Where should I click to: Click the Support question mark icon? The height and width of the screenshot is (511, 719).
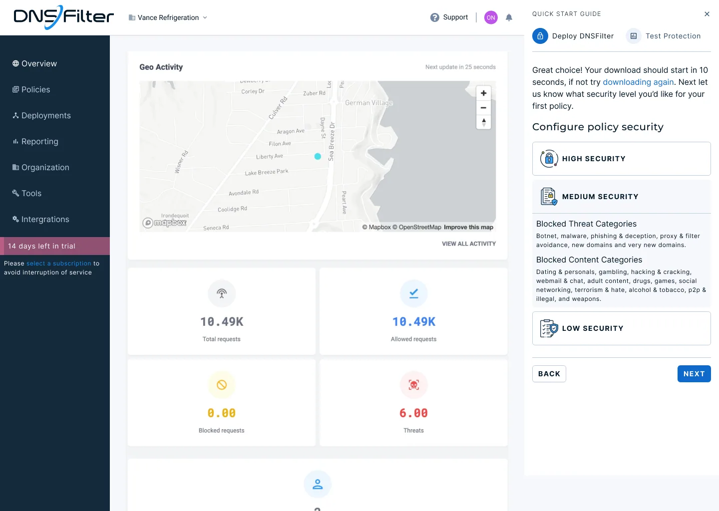(435, 17)
